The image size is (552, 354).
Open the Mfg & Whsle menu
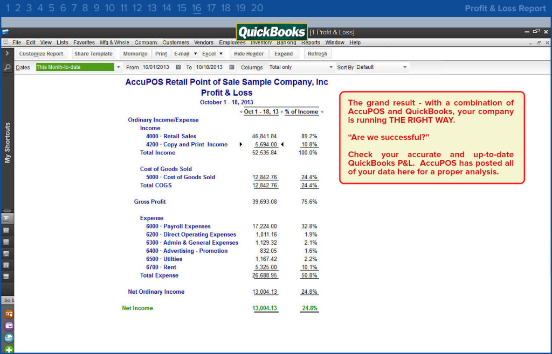tap(114, 43)
